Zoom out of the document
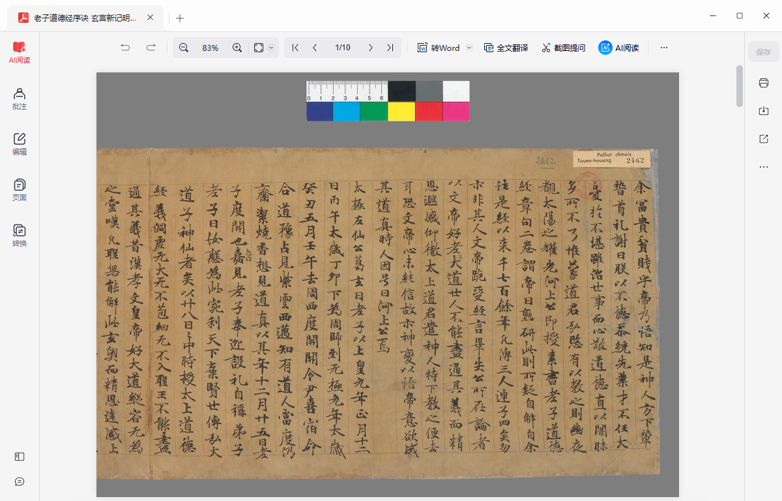 pyautogui.click(x=184, y=48)
